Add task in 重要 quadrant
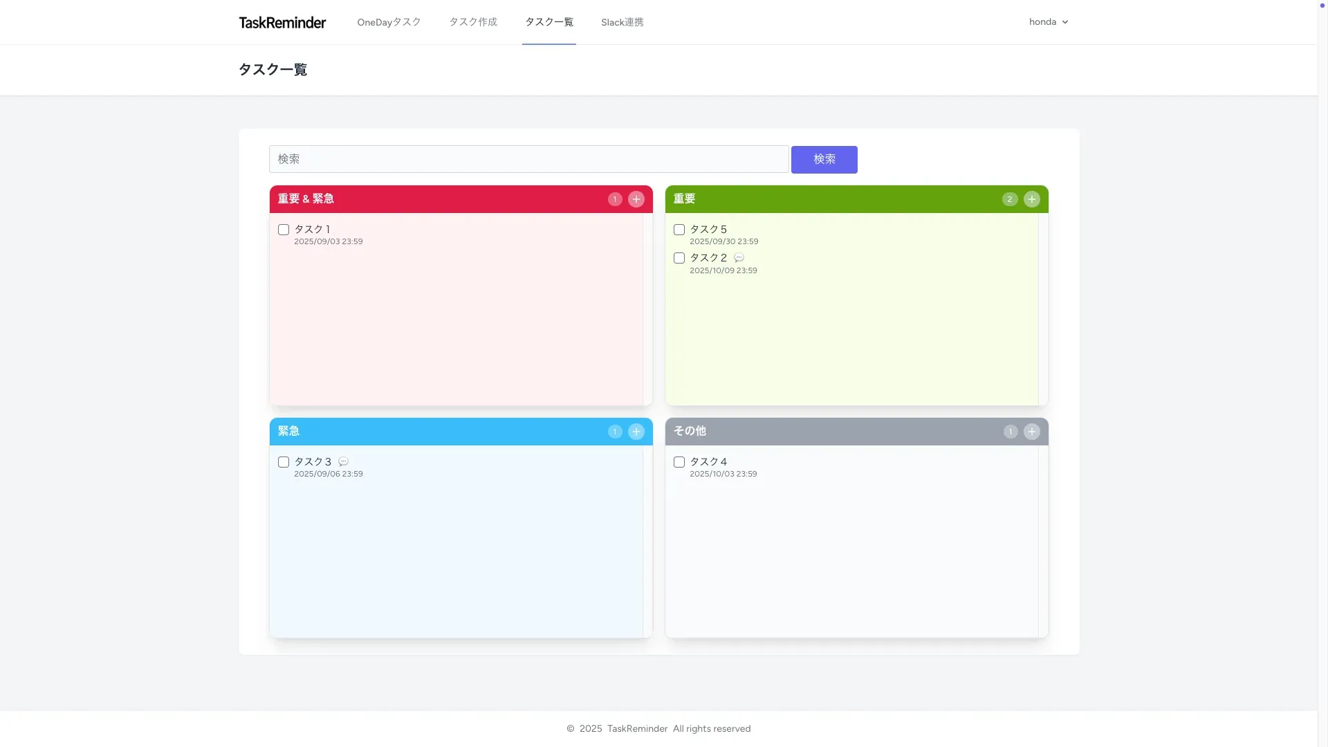The height and width of the screenshot is (747, 1328). pyautogui.click(x=1031, y=199)
